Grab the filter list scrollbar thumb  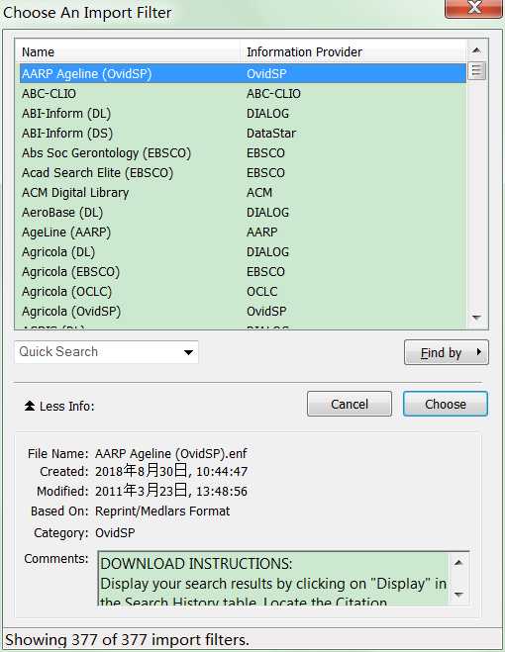pos(476,70)
